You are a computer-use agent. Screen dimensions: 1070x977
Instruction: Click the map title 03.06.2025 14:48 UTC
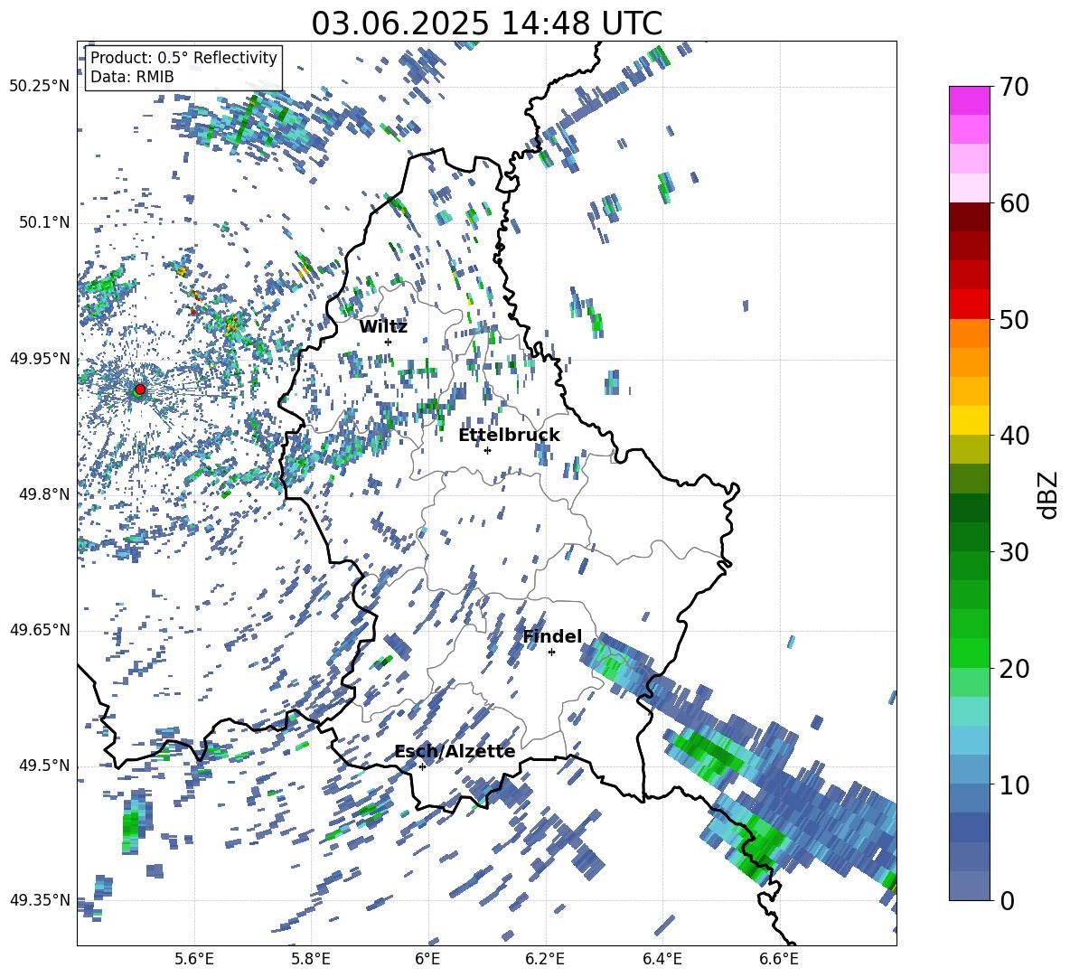click(x=486, y=23)
